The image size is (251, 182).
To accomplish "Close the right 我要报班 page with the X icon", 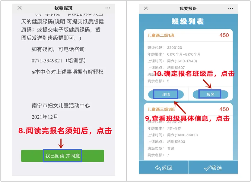I will 146,8.
